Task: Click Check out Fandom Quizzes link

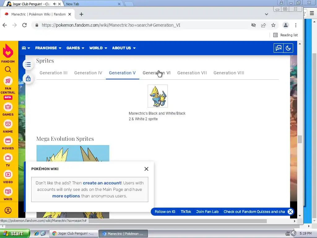Action: click(x=254, y=211)
